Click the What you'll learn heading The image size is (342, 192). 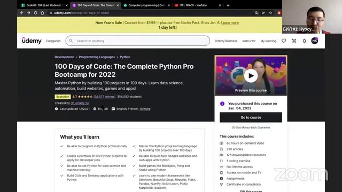[80, 137]
